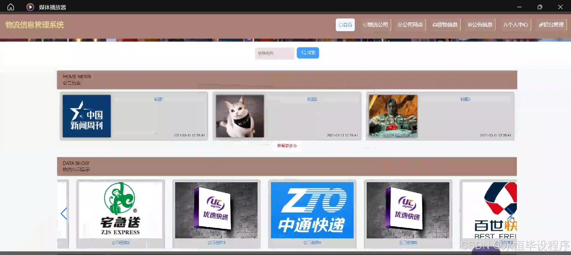
Task: Open the 货物信息 menu item
Action: point(445,25)
